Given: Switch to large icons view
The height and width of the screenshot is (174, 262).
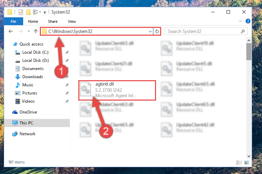Looking at the screenshot, I should click(247, 162).
